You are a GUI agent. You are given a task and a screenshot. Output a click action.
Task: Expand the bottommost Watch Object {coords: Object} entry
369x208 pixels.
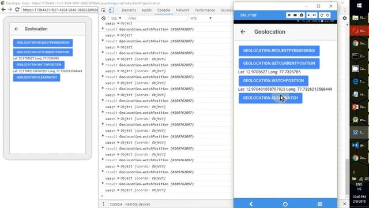click(x=118, y=190)
